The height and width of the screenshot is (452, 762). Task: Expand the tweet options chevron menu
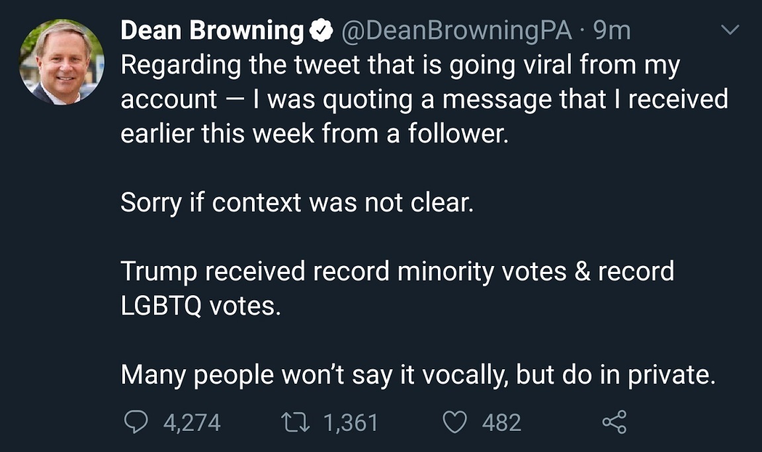pos(730,30)
